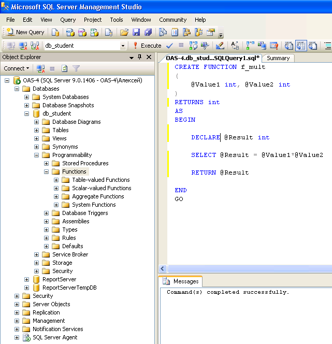This screenshot has width=332, height=344.
Task: Toggle SQLCMD Mode icon
Action: (274, 46)
